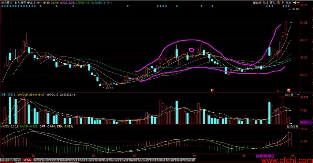Open the 成交量 indicator dropdown
Screen dimensions: 313x163
pos(289,95)
